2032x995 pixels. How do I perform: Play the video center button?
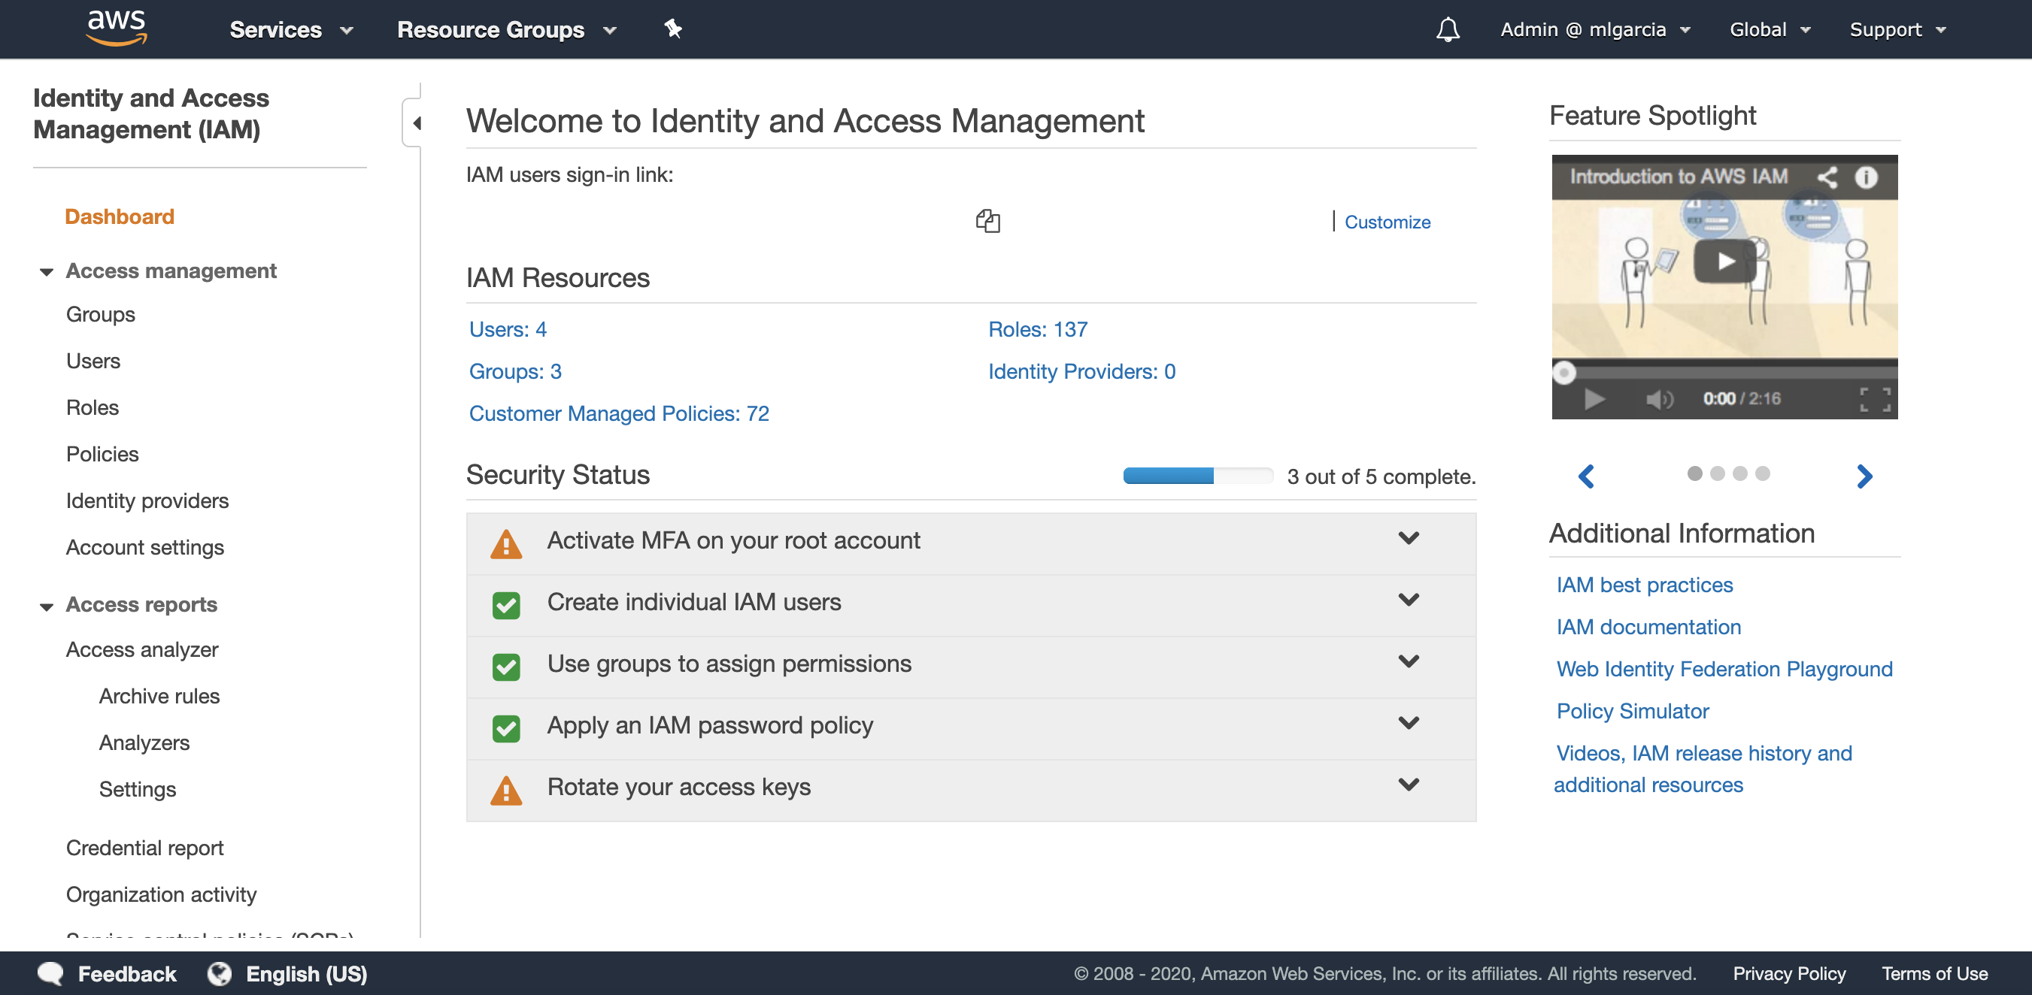[1725, 261]
